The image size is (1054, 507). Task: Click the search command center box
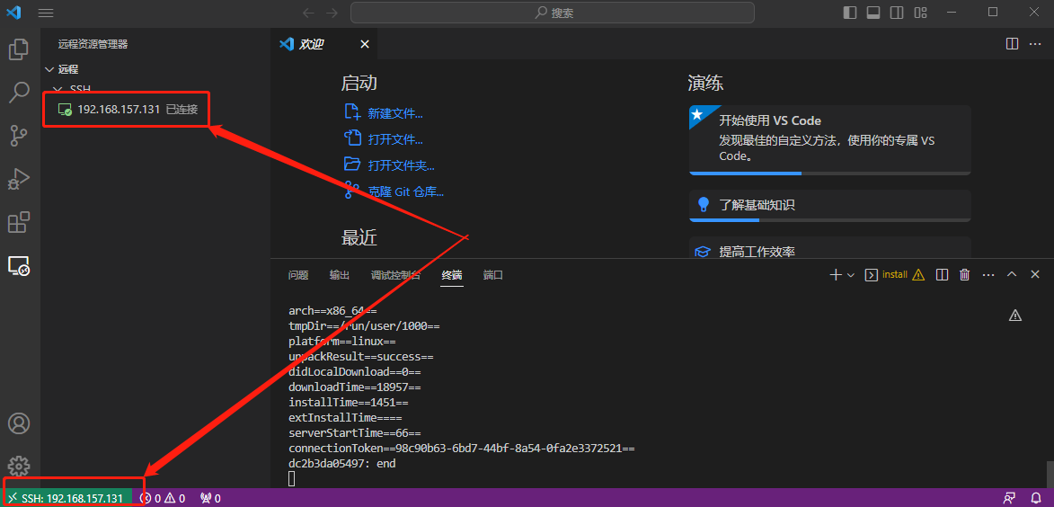tap(552, 13)
